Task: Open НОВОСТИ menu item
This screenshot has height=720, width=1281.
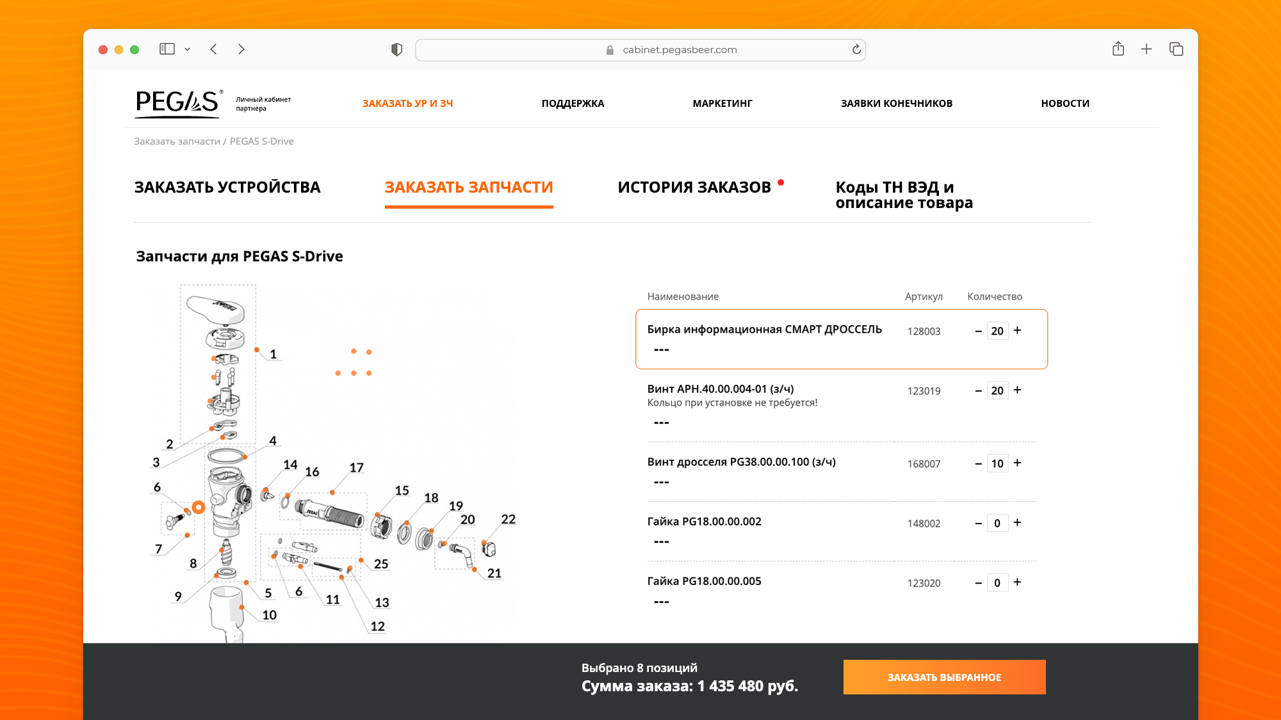Action: coord(1065,104)
